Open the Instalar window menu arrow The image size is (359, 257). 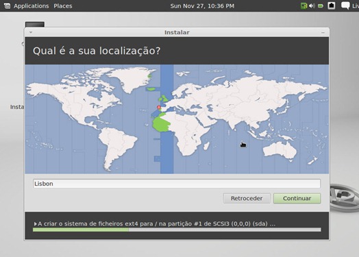(x=31, y=32)
